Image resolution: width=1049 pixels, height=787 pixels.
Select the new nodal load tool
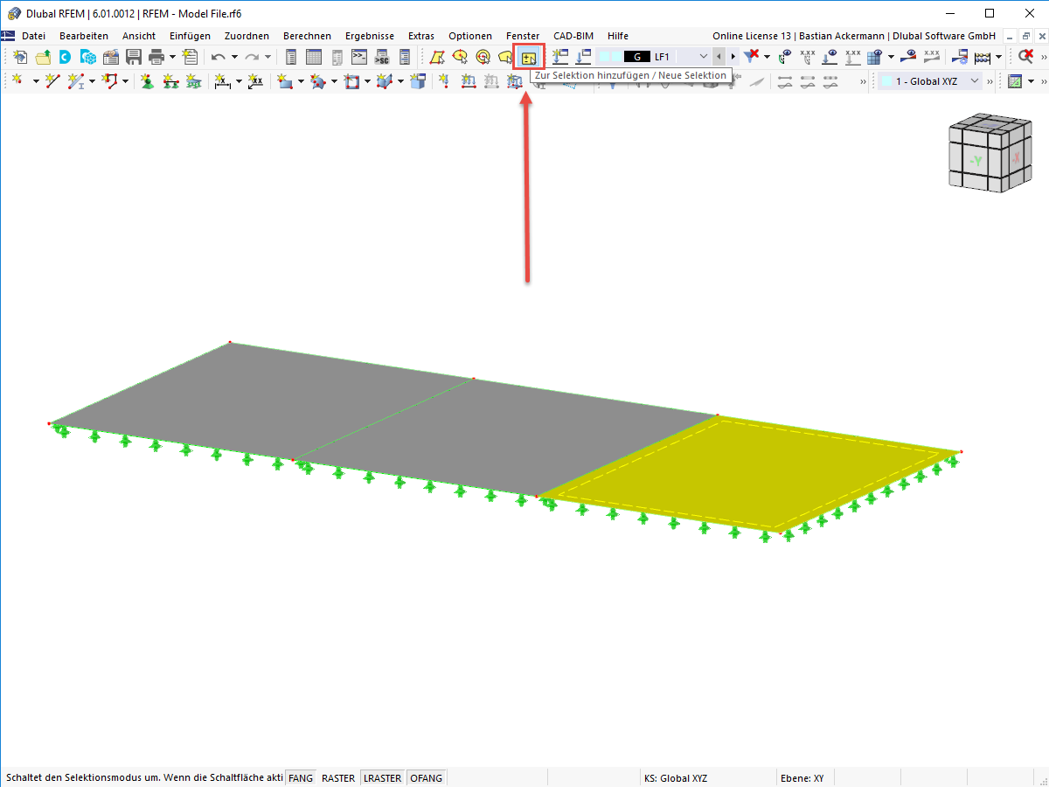pyautogui.click(x=444, y=81)
